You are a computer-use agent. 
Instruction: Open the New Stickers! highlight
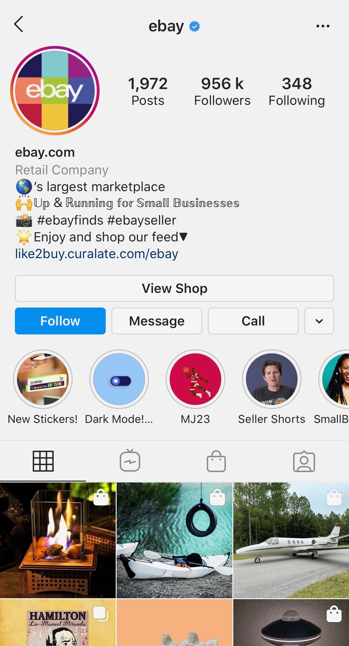[43, 379]
